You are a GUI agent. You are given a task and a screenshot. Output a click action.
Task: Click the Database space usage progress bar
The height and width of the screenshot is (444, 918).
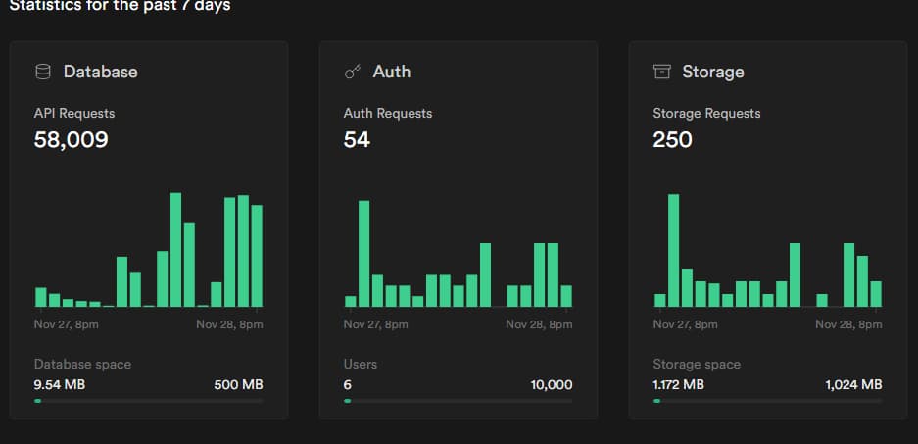(x=148, y=401)
